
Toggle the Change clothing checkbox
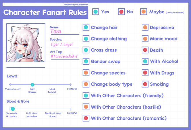(86, 39)
